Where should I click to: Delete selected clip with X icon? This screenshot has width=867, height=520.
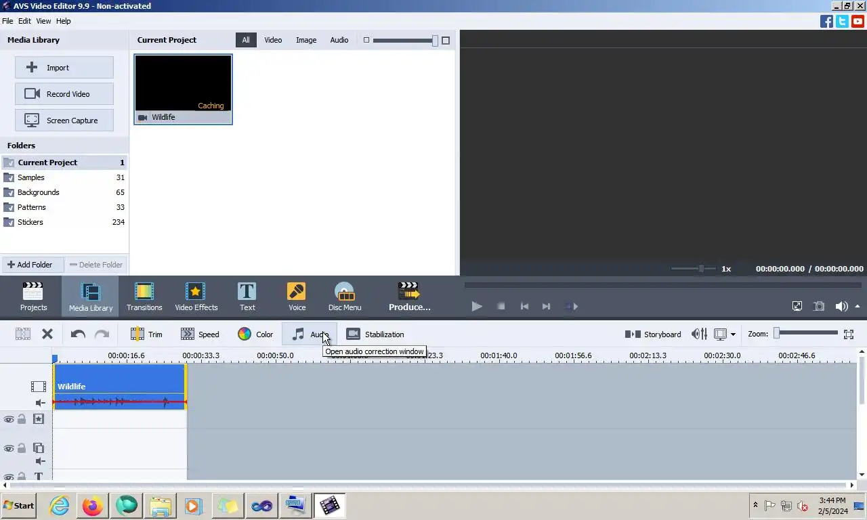click(x=47, y=334)
